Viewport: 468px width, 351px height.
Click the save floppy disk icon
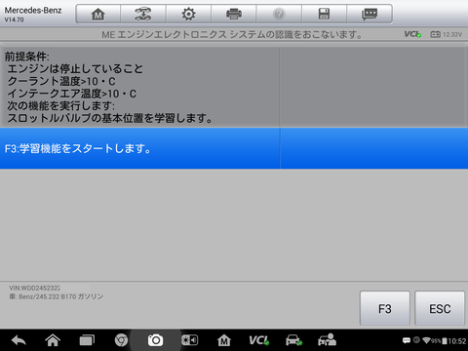point(324,14)
